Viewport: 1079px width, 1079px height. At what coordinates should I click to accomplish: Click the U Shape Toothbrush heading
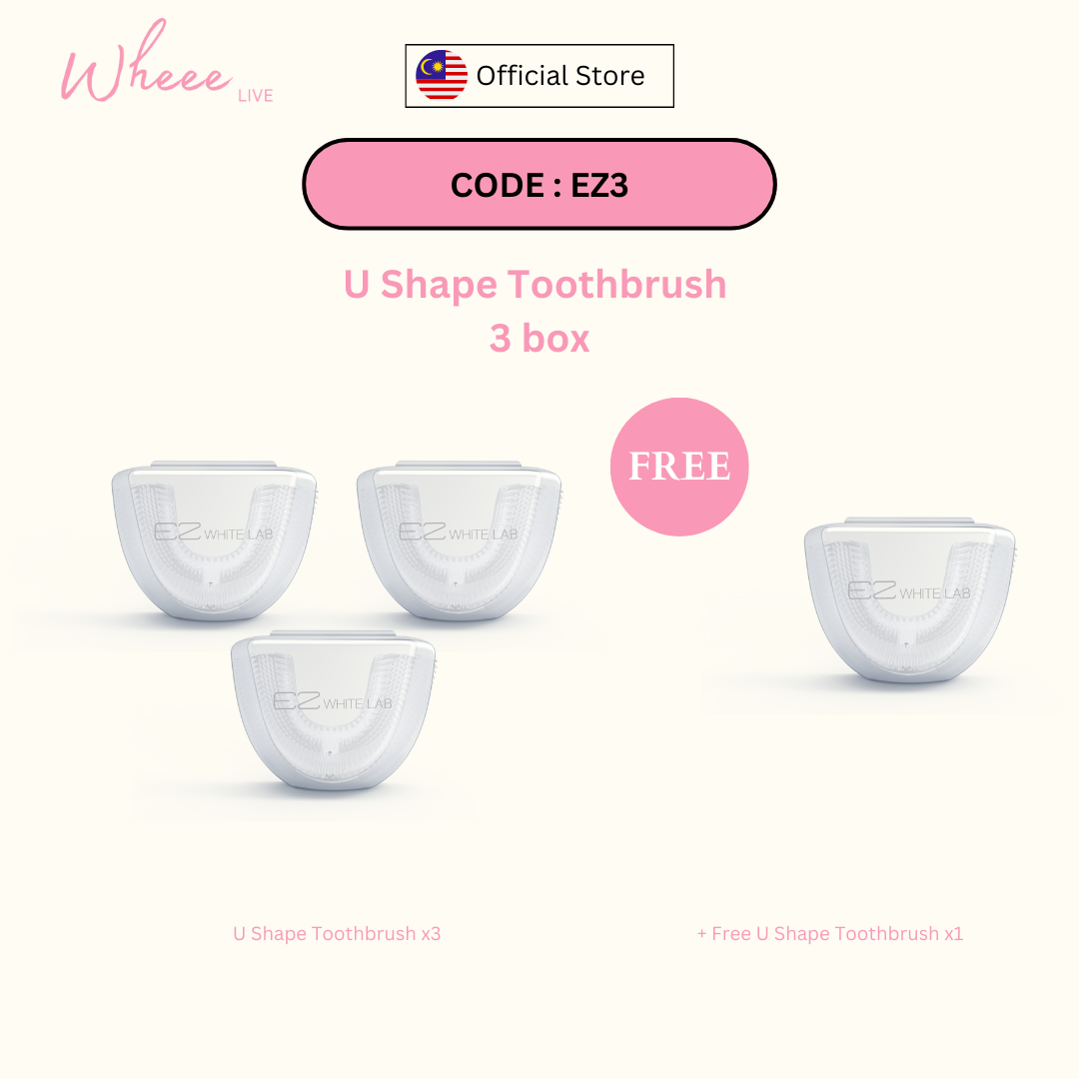coord(536,285)
